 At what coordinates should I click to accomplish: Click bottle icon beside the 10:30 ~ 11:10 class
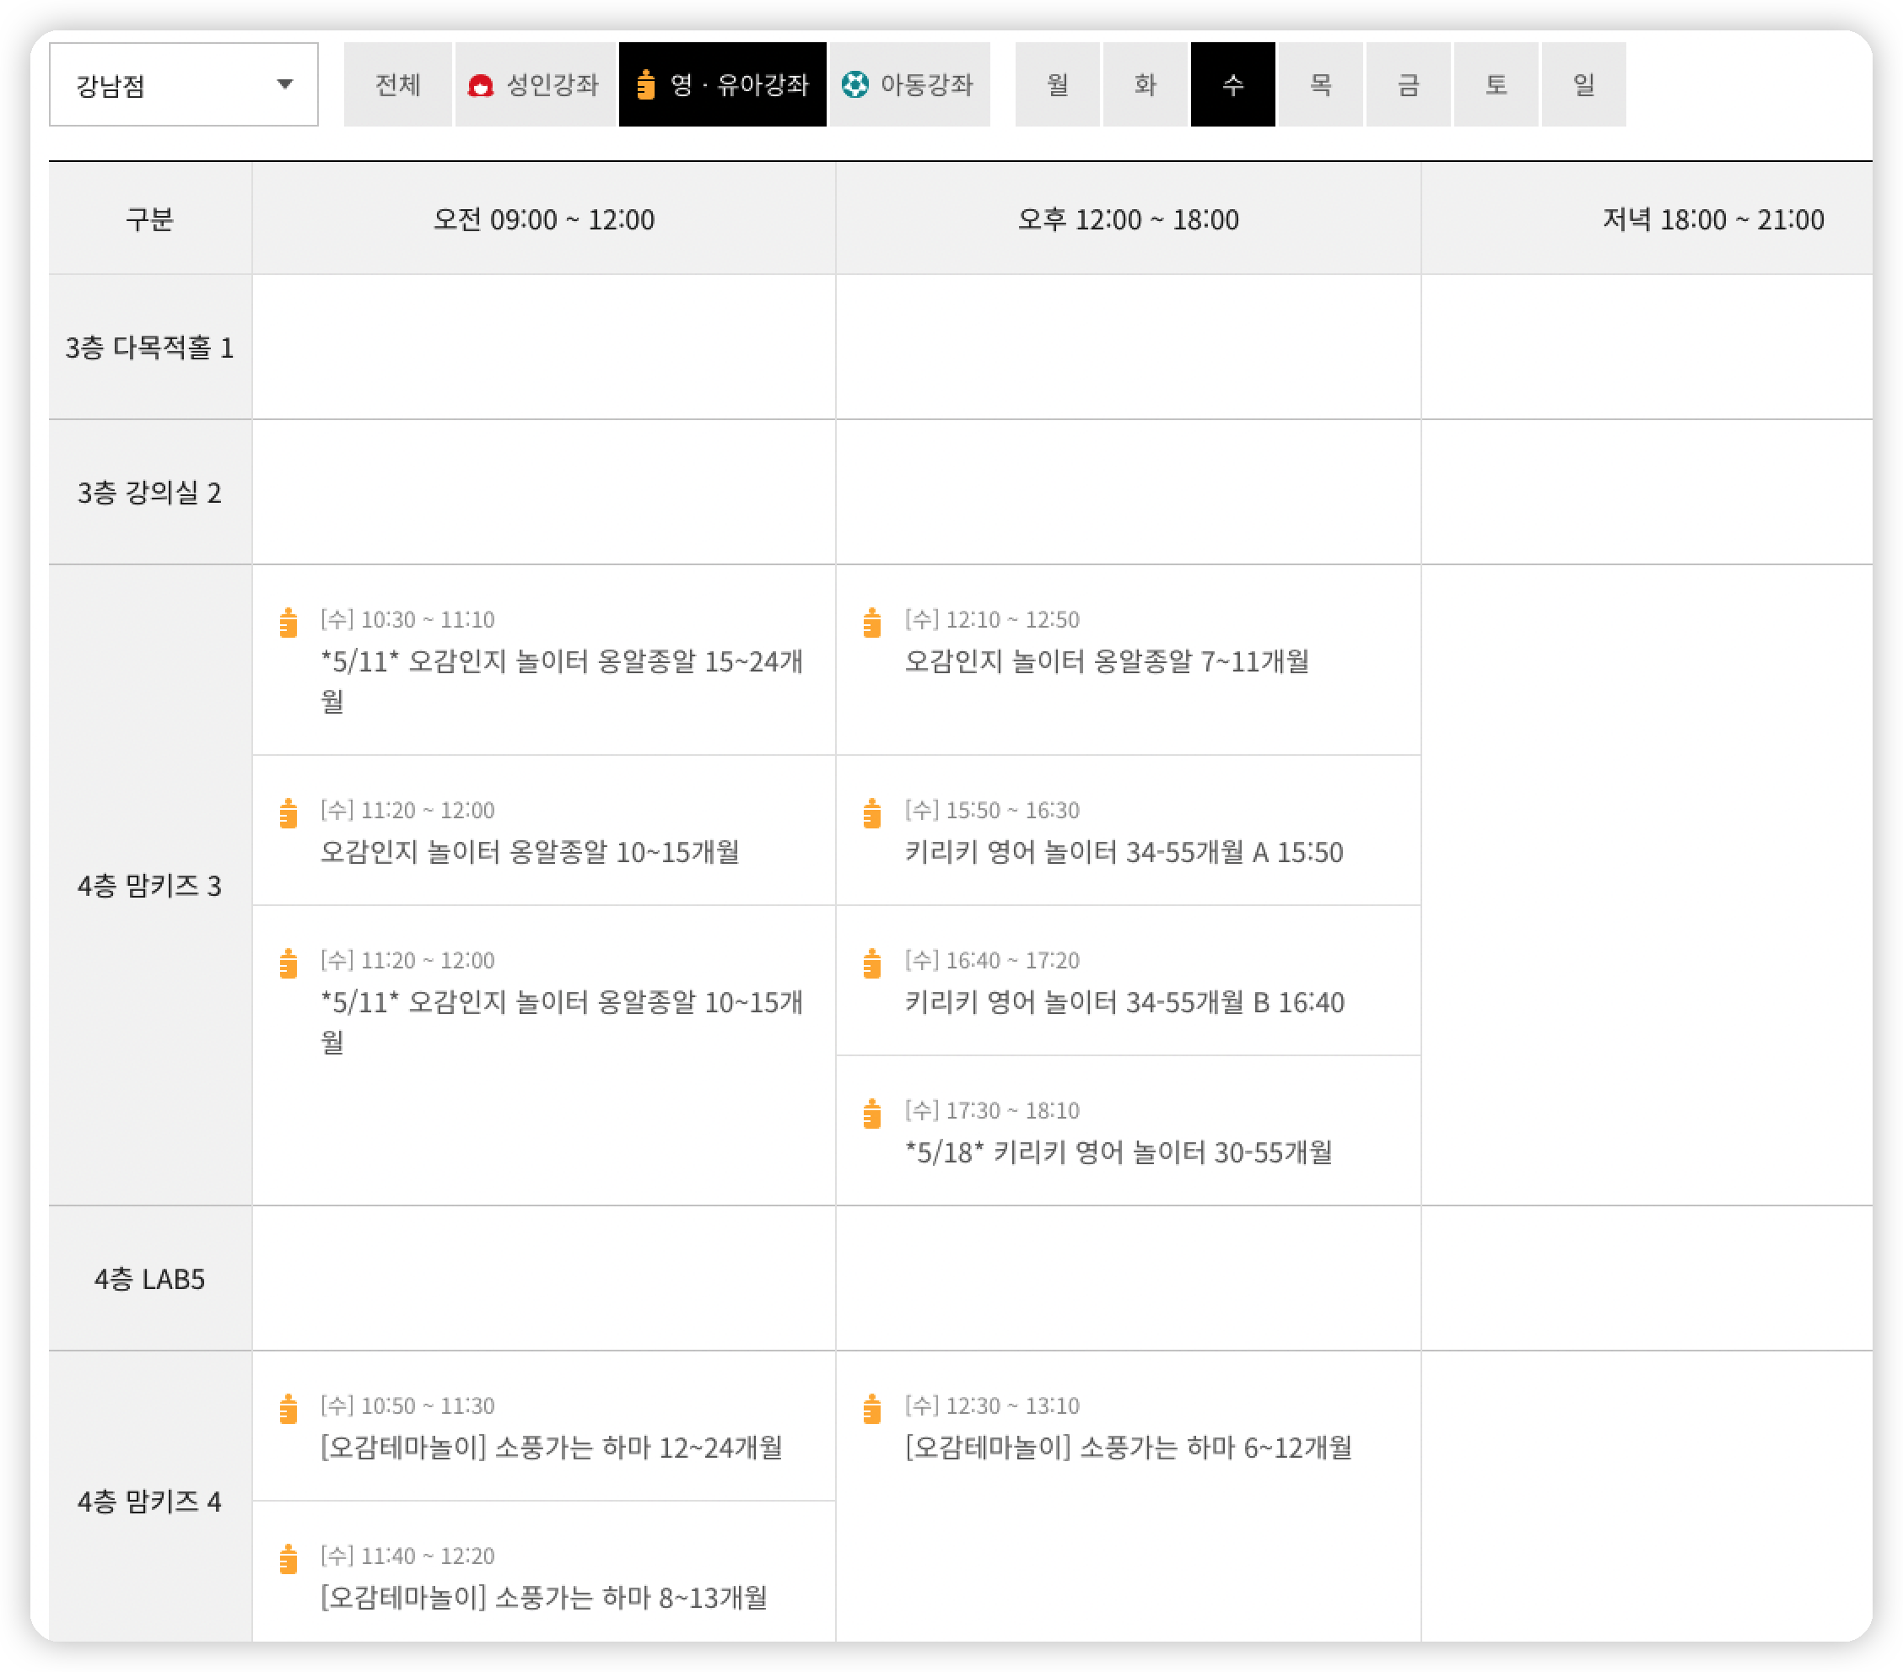(288, 623)
